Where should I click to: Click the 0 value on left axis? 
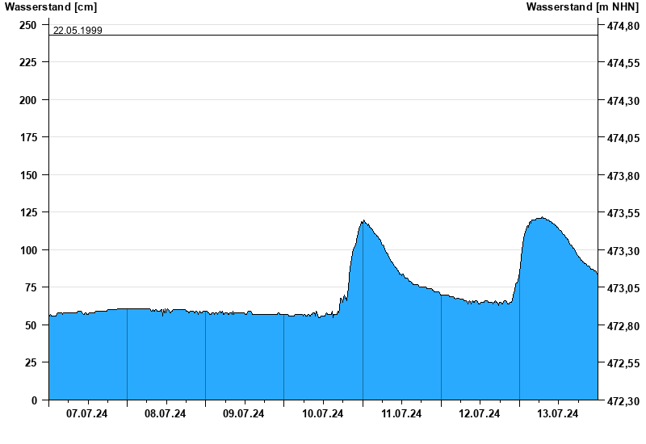[x=34, y=400]
